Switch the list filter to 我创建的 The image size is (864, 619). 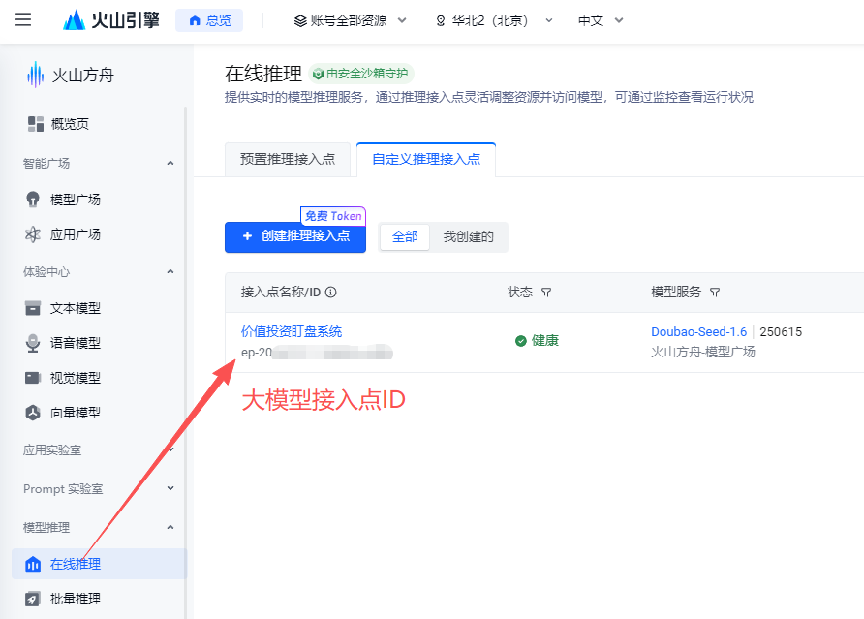point(469,236)
